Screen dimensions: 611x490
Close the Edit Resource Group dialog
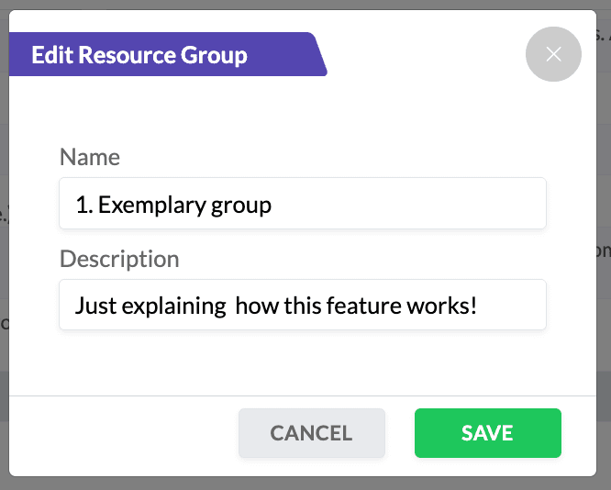[553, 54]
